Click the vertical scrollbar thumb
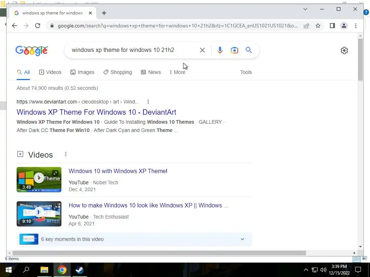This screenshot has height=277, width=370. [360, 60]
